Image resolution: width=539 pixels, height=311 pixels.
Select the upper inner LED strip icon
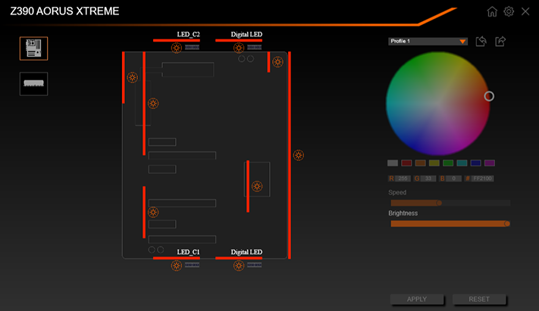153,103
